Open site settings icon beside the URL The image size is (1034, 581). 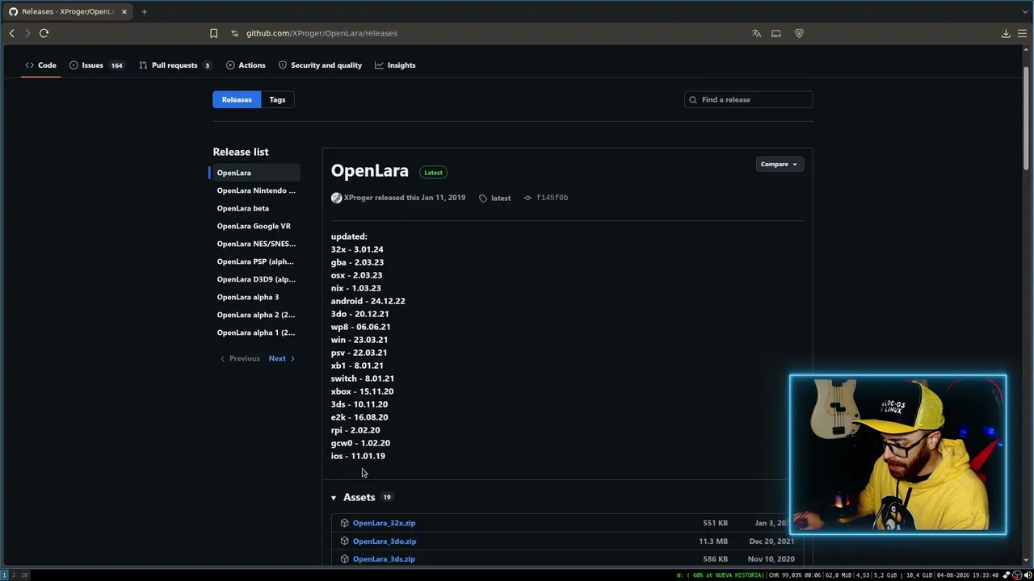coord(234,33)
